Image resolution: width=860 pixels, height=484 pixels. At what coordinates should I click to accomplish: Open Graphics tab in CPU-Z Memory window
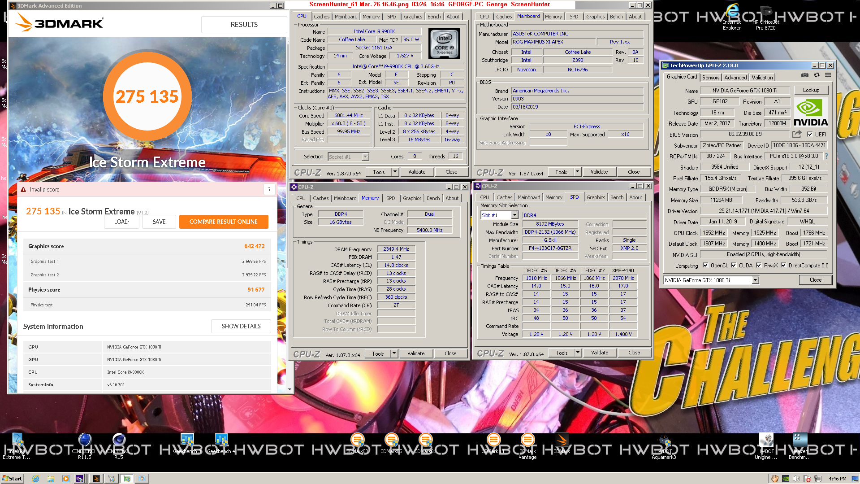412,198
